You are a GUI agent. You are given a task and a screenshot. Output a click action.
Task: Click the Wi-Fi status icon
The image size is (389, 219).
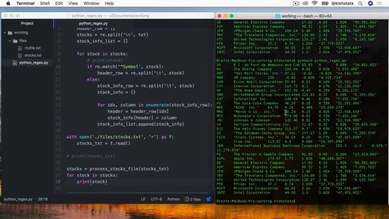coord(315,3)
